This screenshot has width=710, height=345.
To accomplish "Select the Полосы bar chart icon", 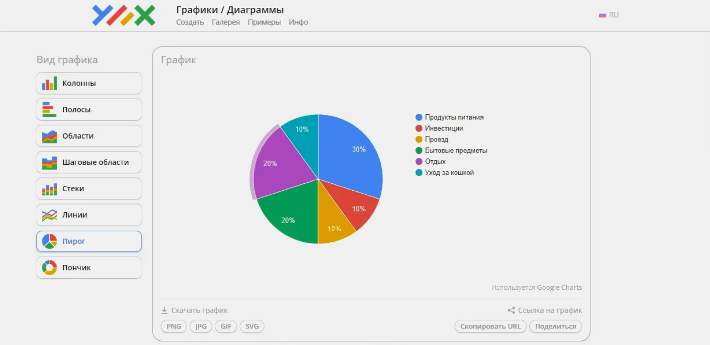I will tap(49, 110).
